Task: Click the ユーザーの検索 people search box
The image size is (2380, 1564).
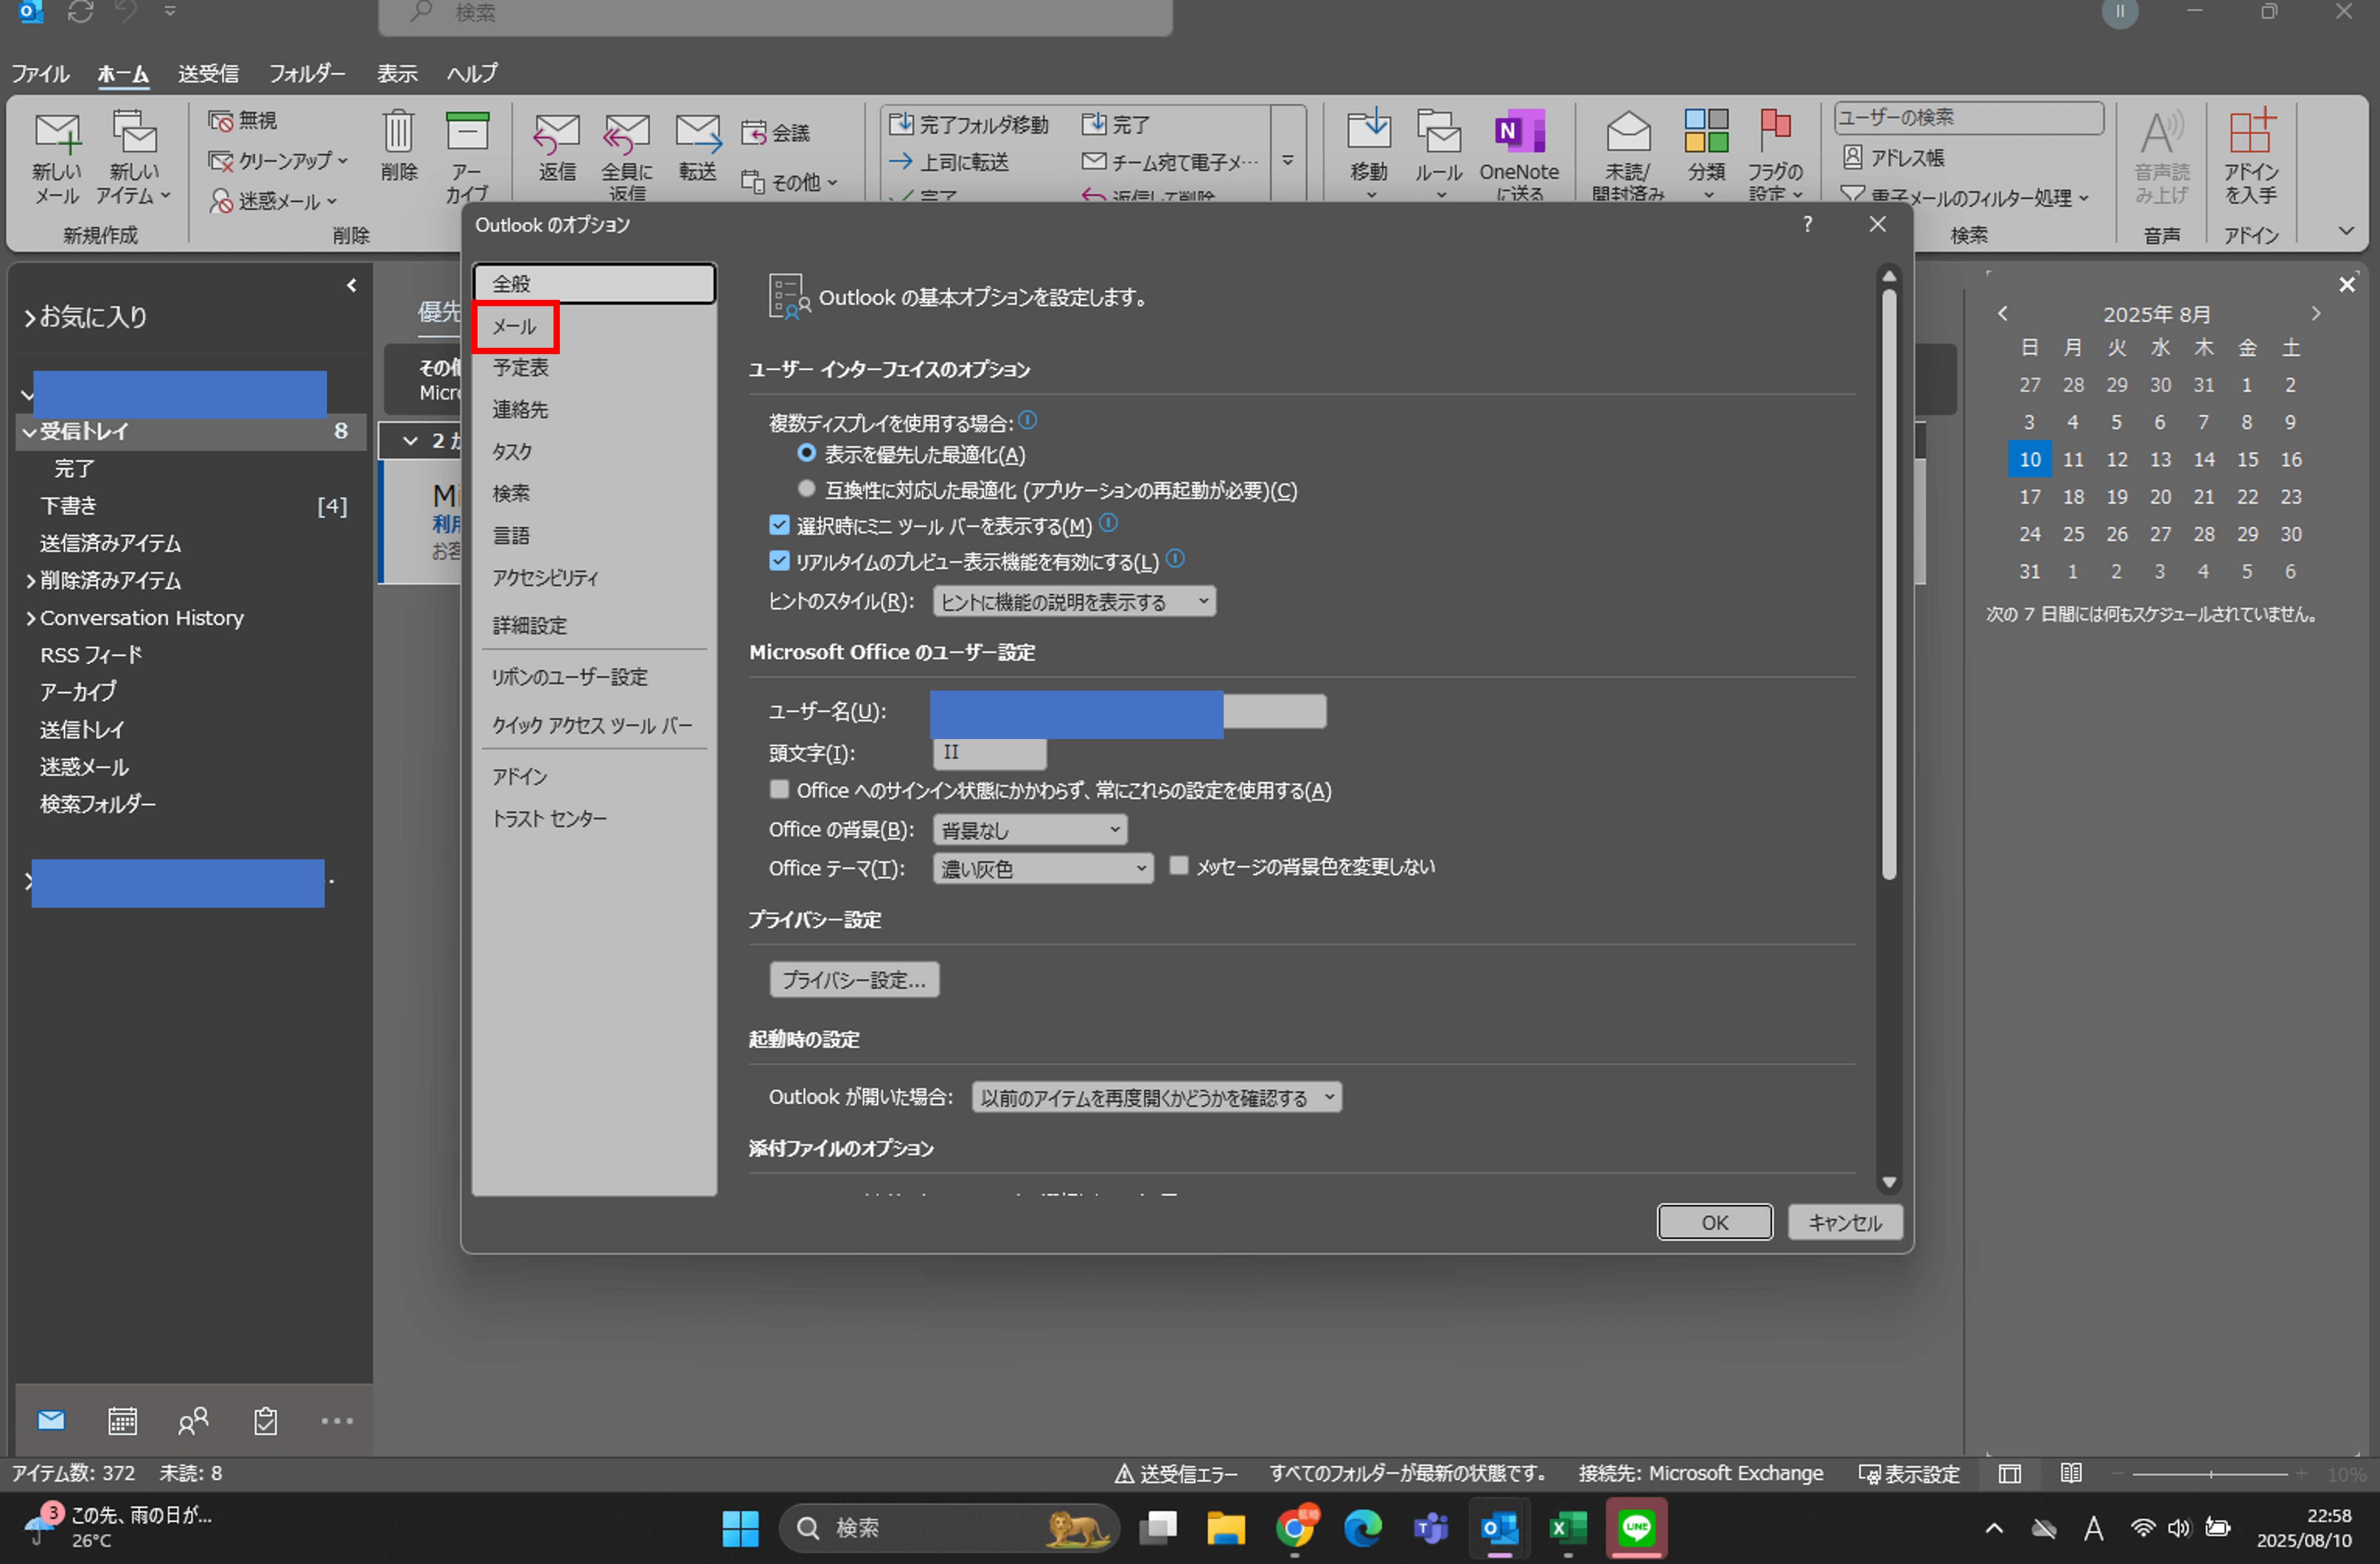Action: tap(1968, 117)
